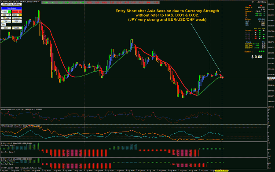Click the blue Stop Robot button
This screenshot has width=275, height=172.
point(11,8)
